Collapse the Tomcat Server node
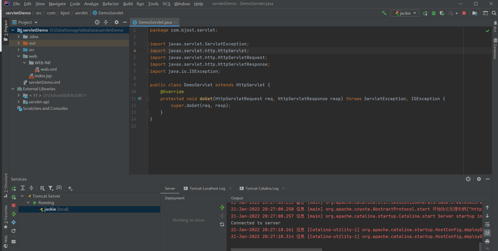 click(x=22, y=196)
